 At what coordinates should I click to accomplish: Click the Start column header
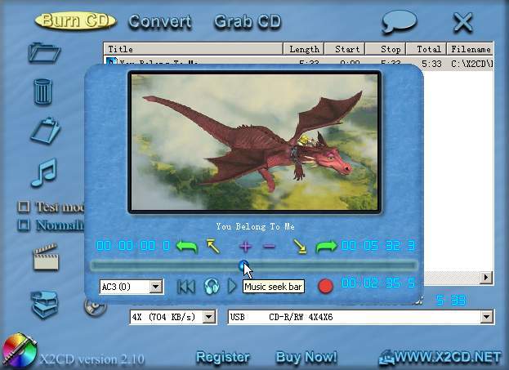point(345,49)
